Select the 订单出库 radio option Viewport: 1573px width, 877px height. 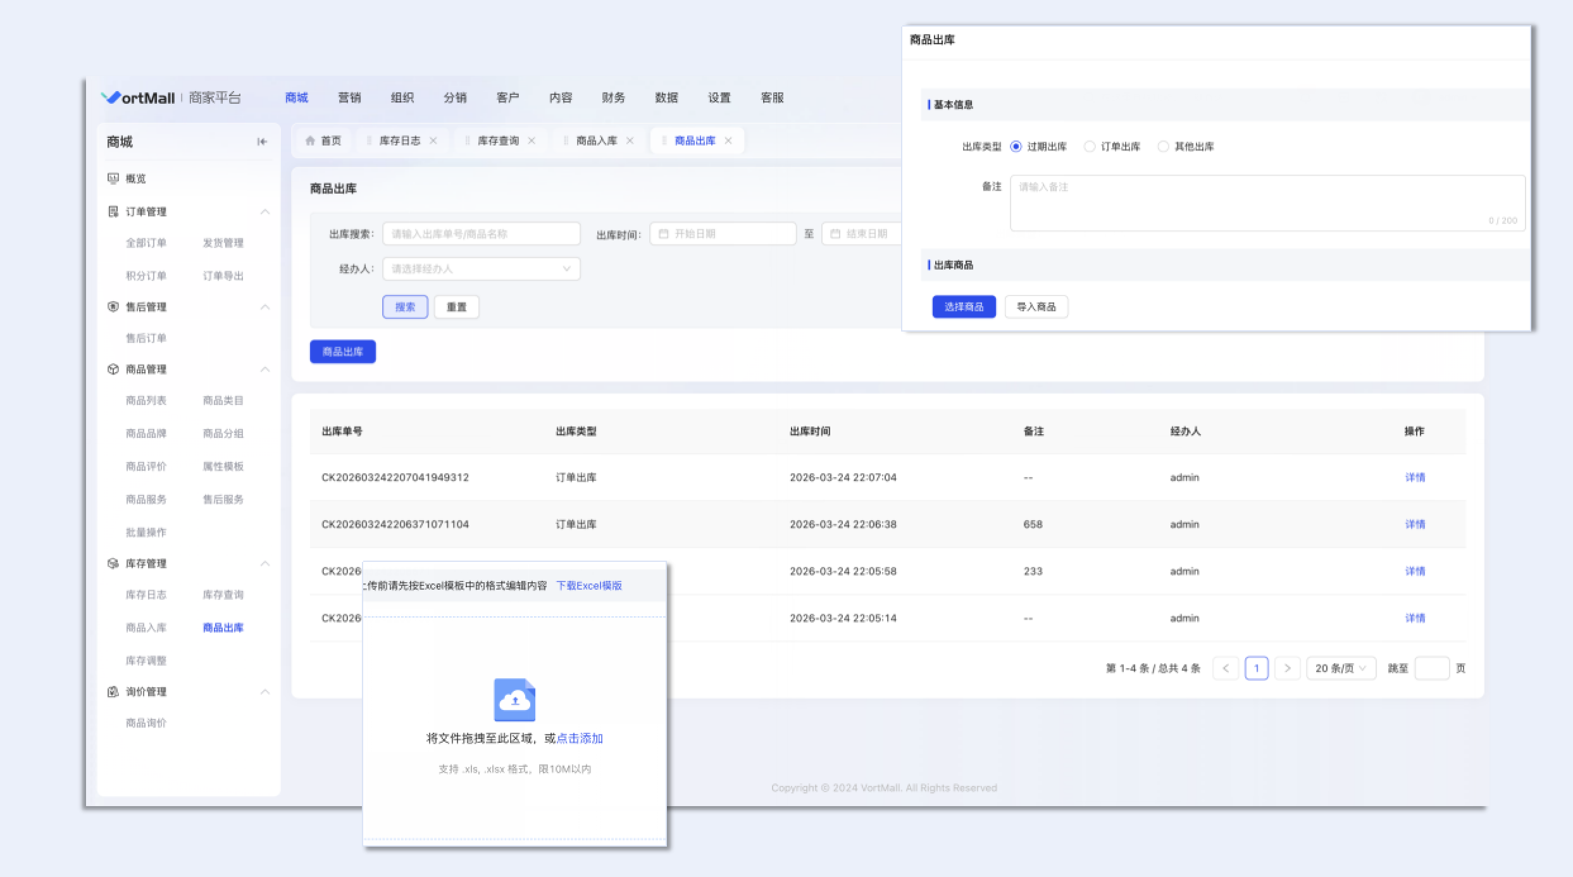coord(1090,147)
